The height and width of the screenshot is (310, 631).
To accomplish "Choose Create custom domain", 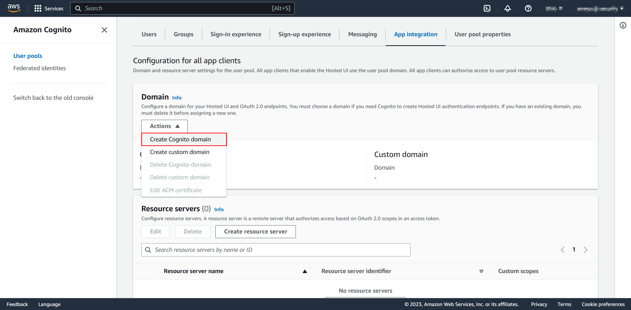I will (184, 152).
